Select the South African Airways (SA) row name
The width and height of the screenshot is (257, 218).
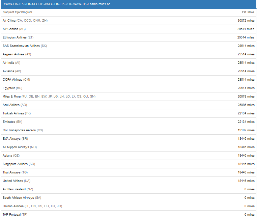[x=22, y=198]
